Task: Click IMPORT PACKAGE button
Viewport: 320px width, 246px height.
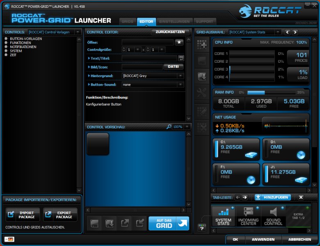Action: click(x=23, y=214)
